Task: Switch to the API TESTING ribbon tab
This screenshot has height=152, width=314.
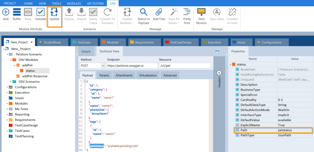Action: (x=95, y=4)
